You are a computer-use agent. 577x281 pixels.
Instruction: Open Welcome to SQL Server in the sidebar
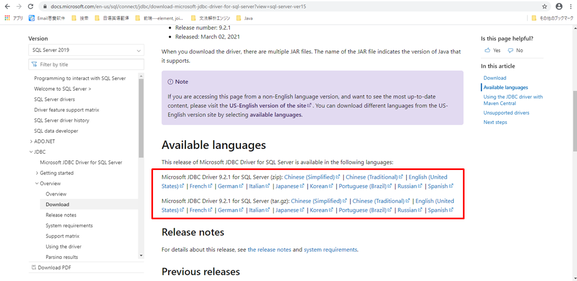pos(63,89)
